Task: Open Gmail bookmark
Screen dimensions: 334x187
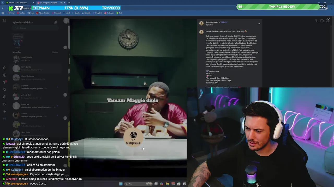Action: 11,13
